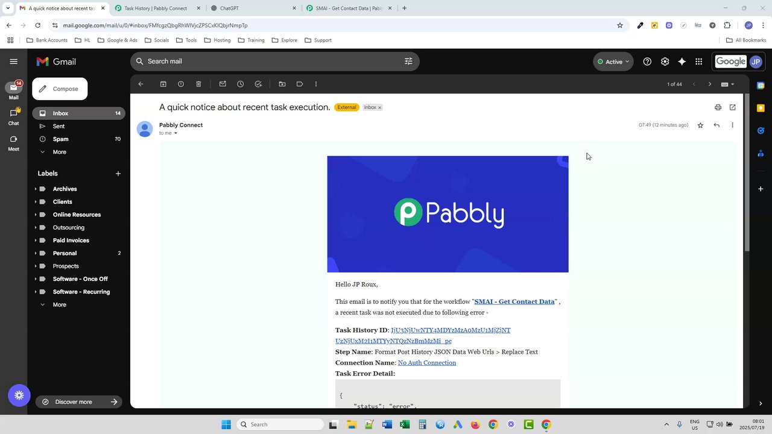
Task: Open Google Calendar side panel
Action: [761, 86]
